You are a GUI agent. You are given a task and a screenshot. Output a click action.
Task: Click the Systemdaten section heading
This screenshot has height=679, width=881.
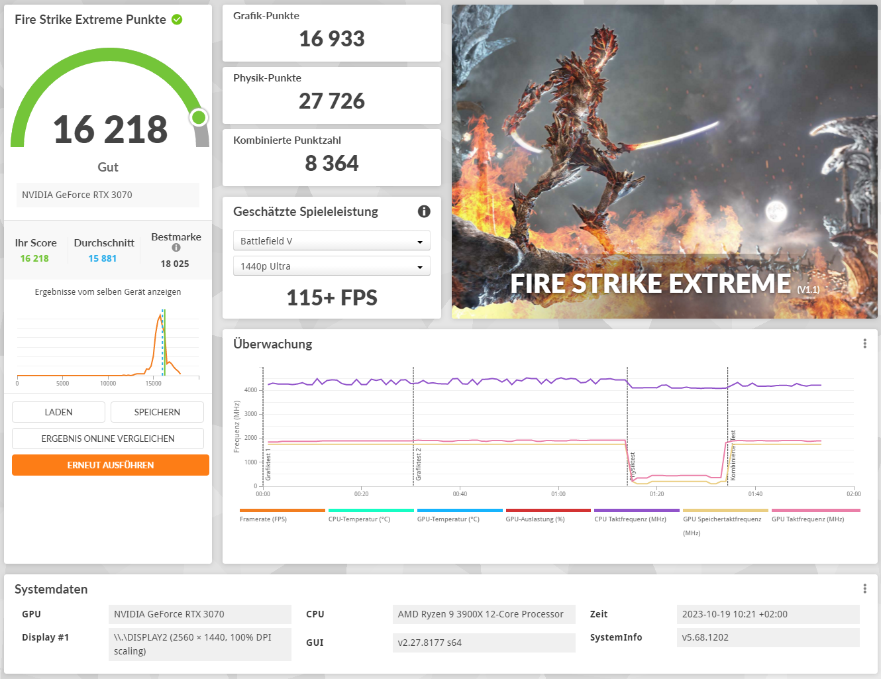point(51,590)
